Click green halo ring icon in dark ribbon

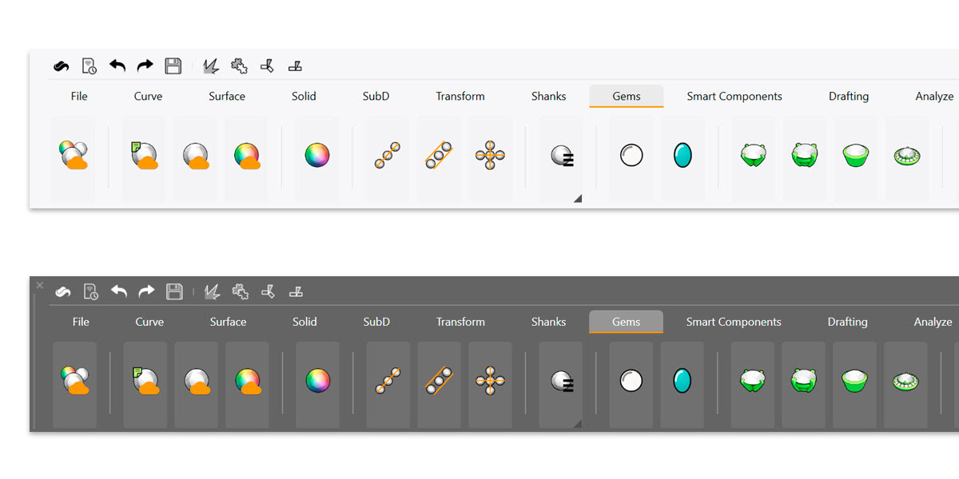[906, 382]
